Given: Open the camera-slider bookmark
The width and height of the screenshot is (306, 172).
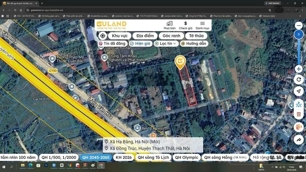Looking at the screenshot, I should 172,16.
